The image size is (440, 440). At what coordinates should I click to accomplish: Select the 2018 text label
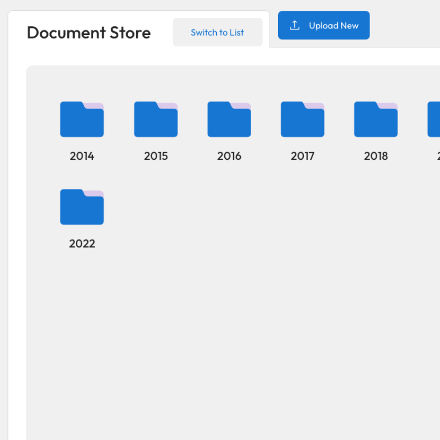[375, 156]
